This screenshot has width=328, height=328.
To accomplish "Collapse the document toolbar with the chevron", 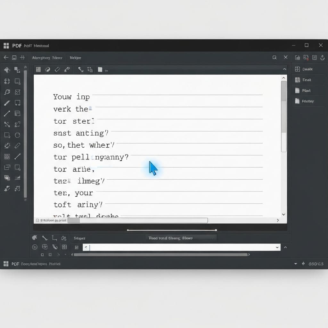I will (284, 69).
